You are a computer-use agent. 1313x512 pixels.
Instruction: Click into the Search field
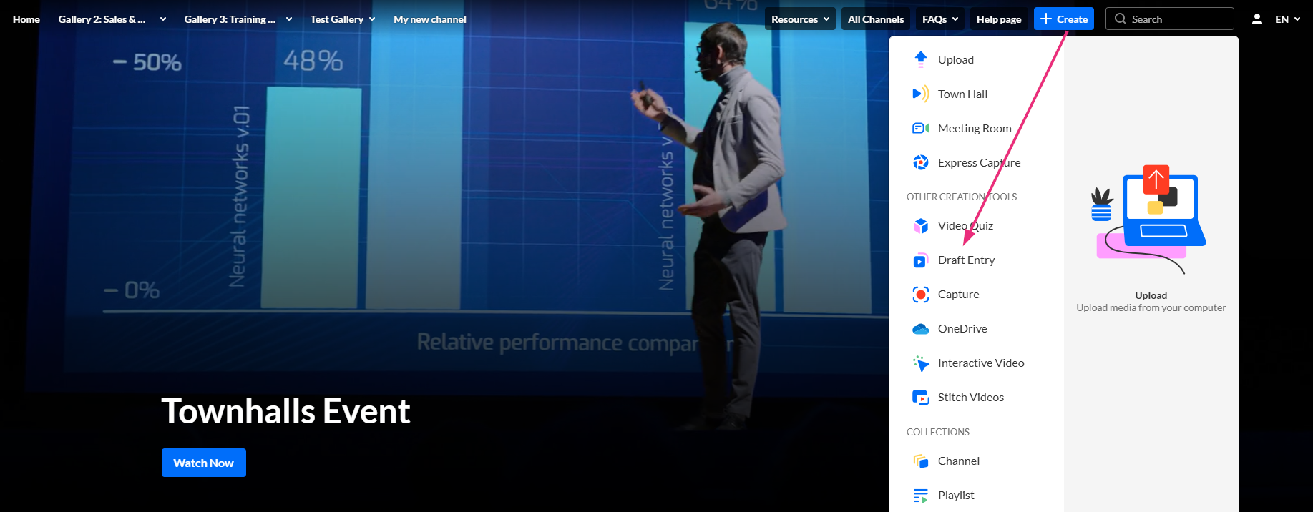pyautogui.click(x=1170, y=19)
